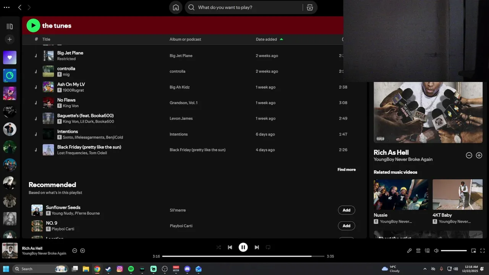Adjust the Spotify volume slider
Viewport: 489px width, 275px height.
[454, 251]
